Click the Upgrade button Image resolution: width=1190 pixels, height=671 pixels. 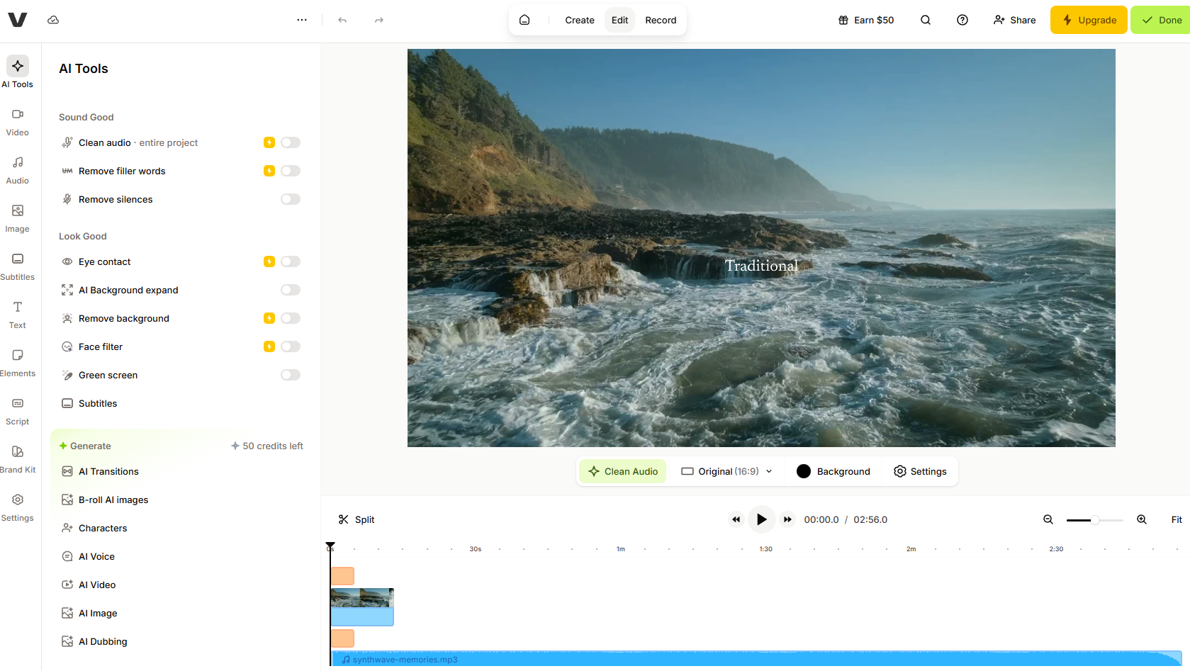(x=1089, y=20)
